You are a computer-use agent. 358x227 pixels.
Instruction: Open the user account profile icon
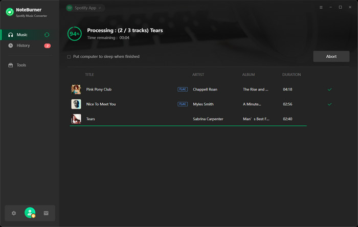30,213
